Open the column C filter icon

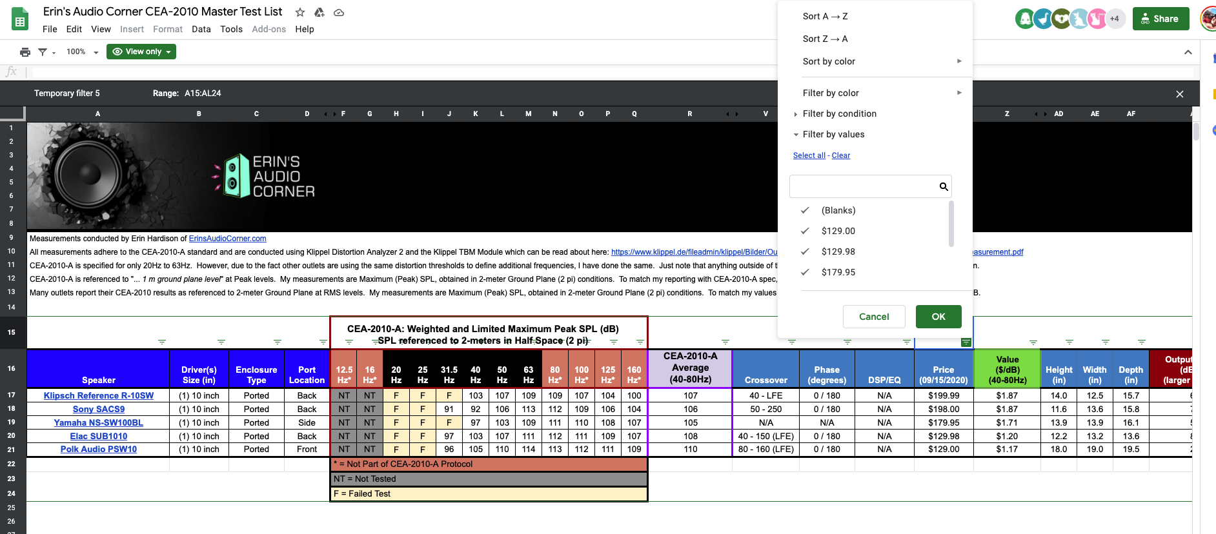[x=278, y=342]
